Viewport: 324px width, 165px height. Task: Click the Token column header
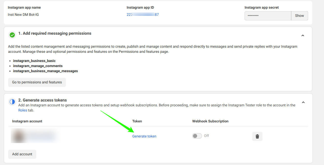coord(137,121)
